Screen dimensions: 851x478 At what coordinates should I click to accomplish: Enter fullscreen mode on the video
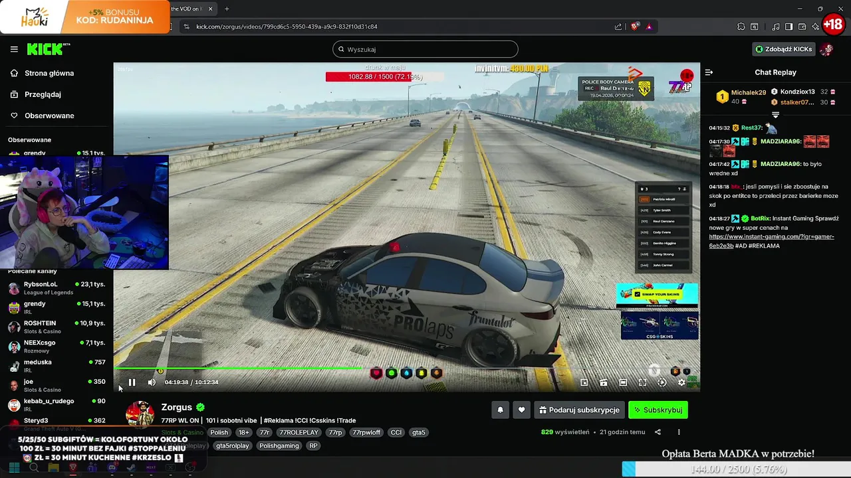(x=642, y=382)
